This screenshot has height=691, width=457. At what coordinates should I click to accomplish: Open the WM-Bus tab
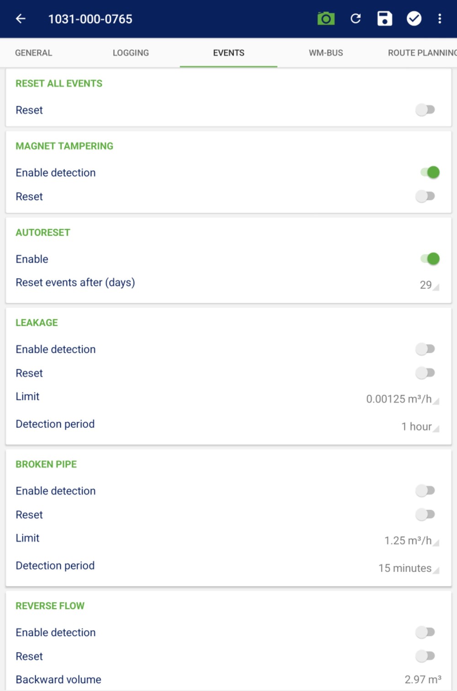point(326,53)
